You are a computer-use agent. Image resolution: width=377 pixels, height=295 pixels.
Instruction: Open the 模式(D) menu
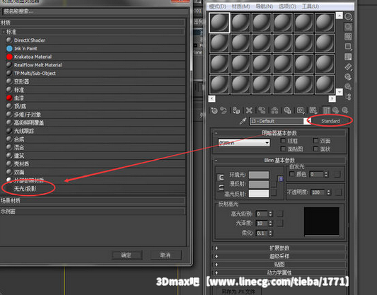217,6
